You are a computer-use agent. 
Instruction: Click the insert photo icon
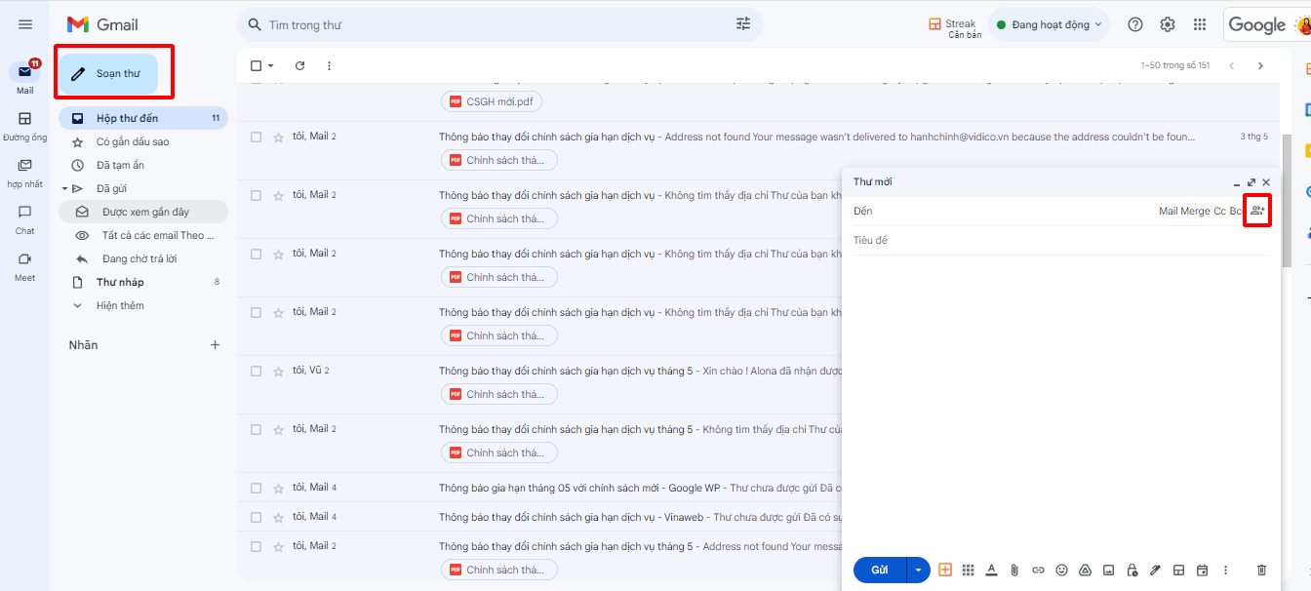tap(1108, 570)
